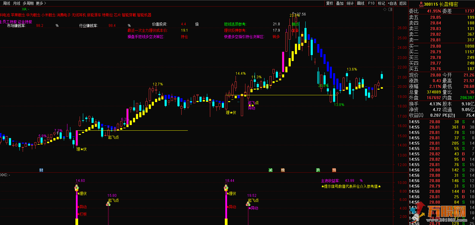
Task: Click 换手 4.13% value
Action: point(435,104)
